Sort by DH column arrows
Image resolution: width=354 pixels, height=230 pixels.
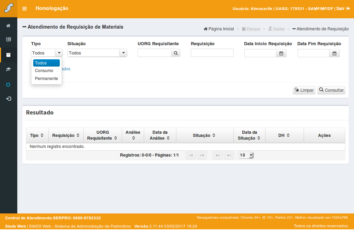[x=288, y=135]
